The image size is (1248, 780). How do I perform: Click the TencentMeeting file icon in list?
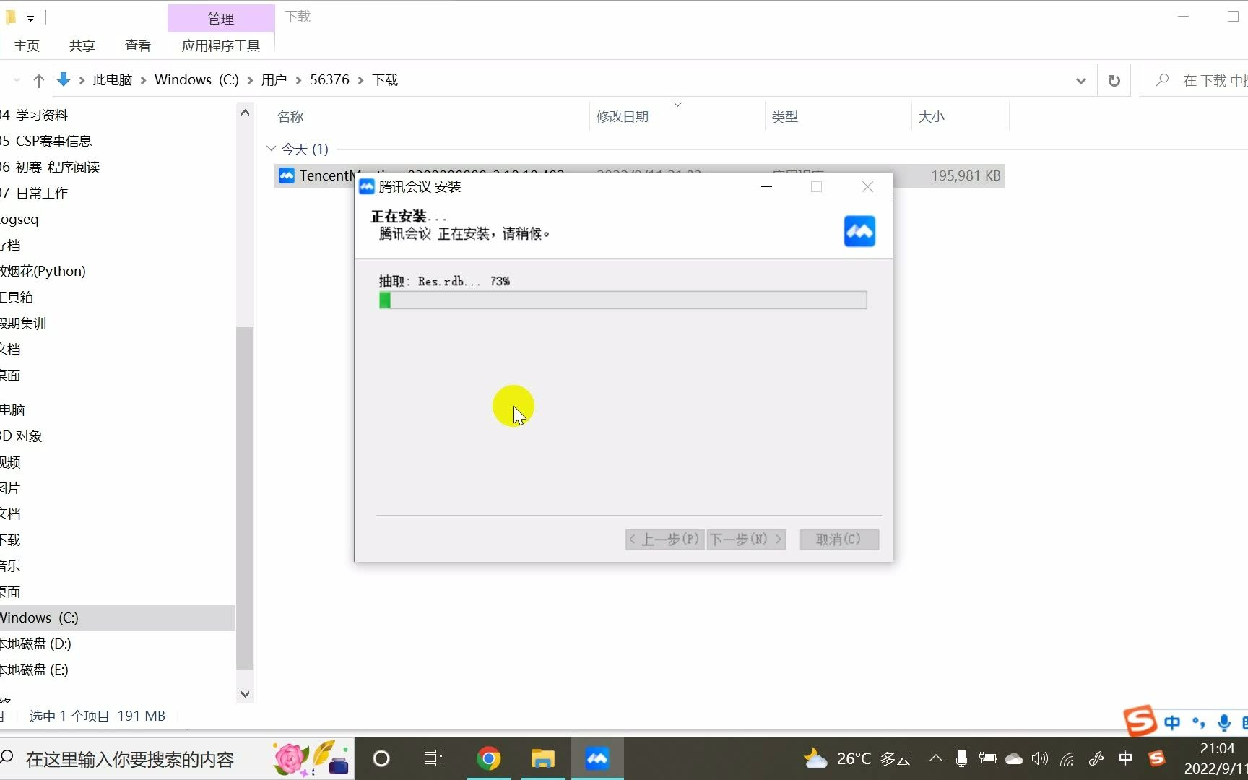(x=287, y=175)
